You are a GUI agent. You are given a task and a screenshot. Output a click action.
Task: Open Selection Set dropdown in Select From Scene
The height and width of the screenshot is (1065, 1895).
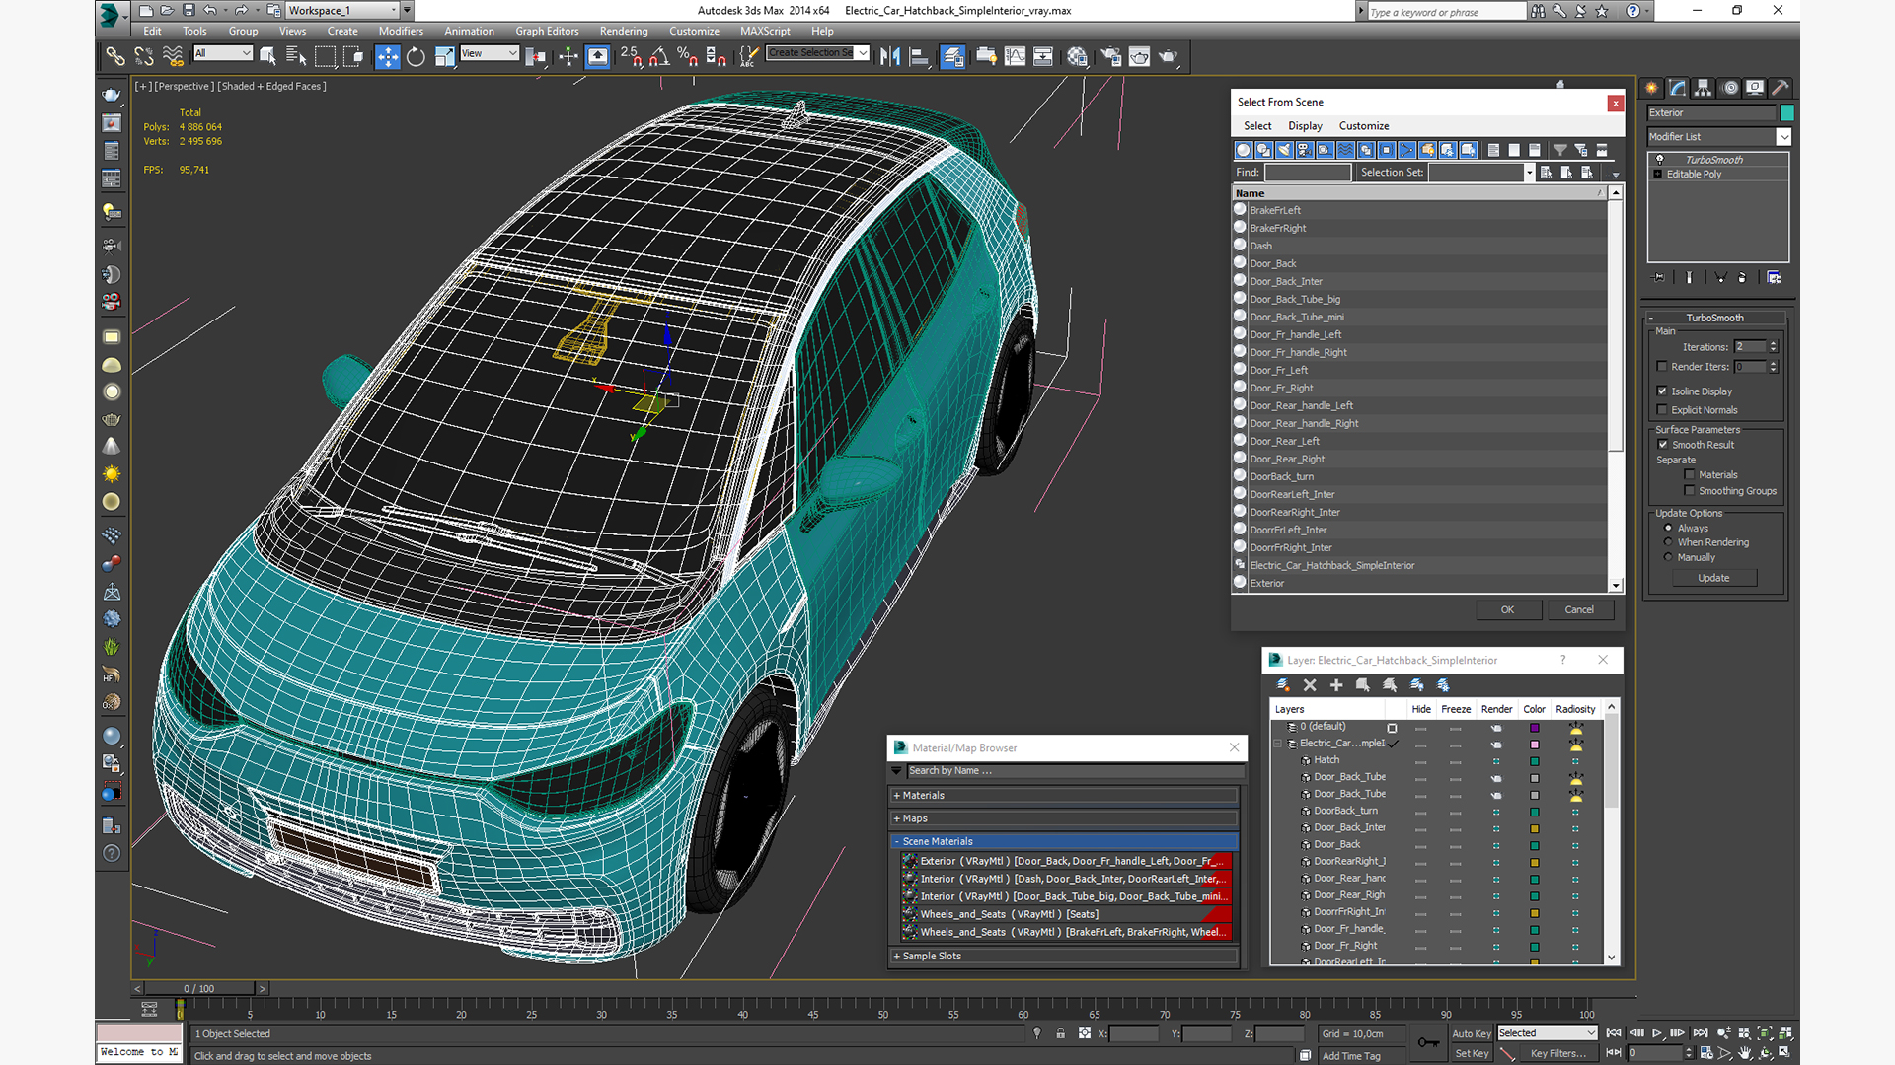point(1529,173)
